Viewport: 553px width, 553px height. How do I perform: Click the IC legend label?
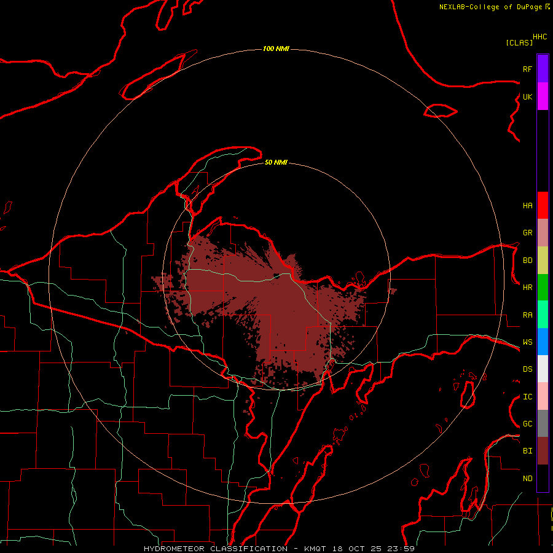point(527,397)
